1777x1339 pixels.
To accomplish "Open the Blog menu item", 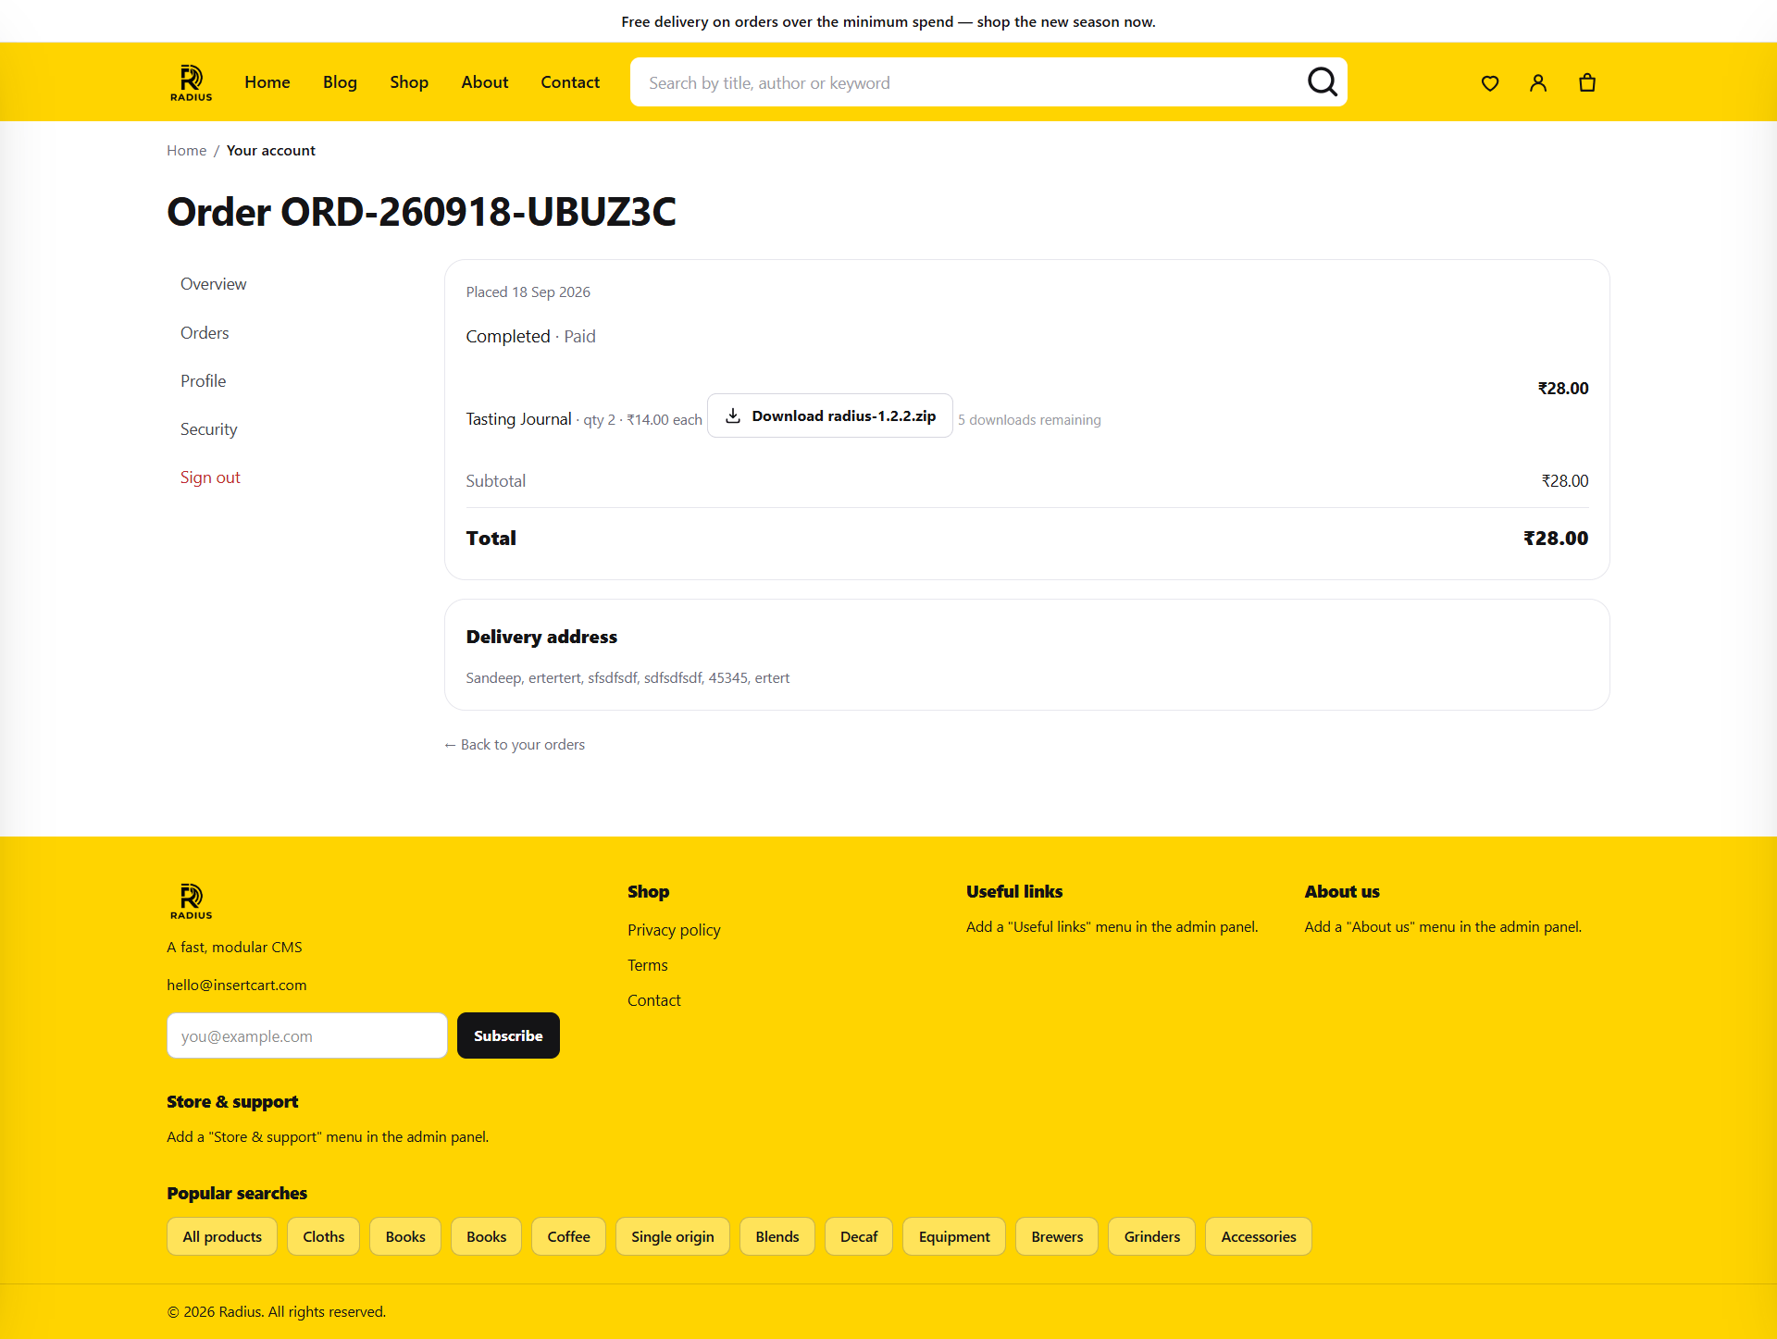I will coord(340,82).
